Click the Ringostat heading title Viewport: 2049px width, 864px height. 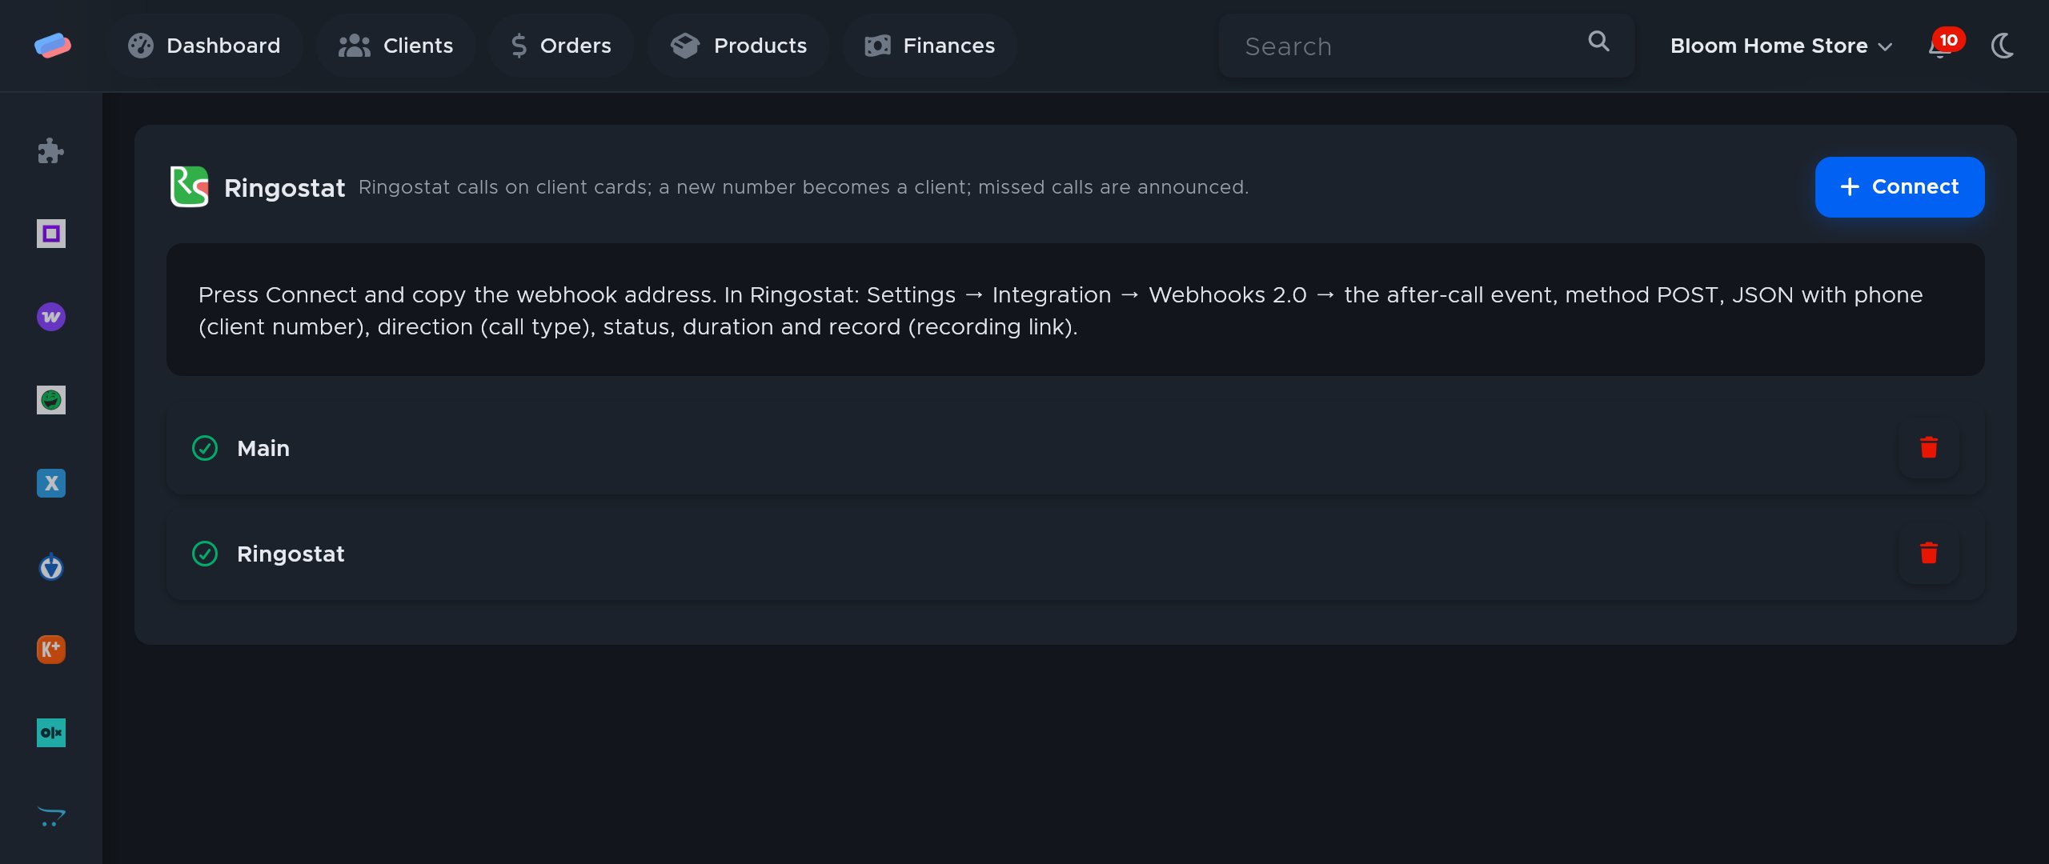click(x=284, y=188)
